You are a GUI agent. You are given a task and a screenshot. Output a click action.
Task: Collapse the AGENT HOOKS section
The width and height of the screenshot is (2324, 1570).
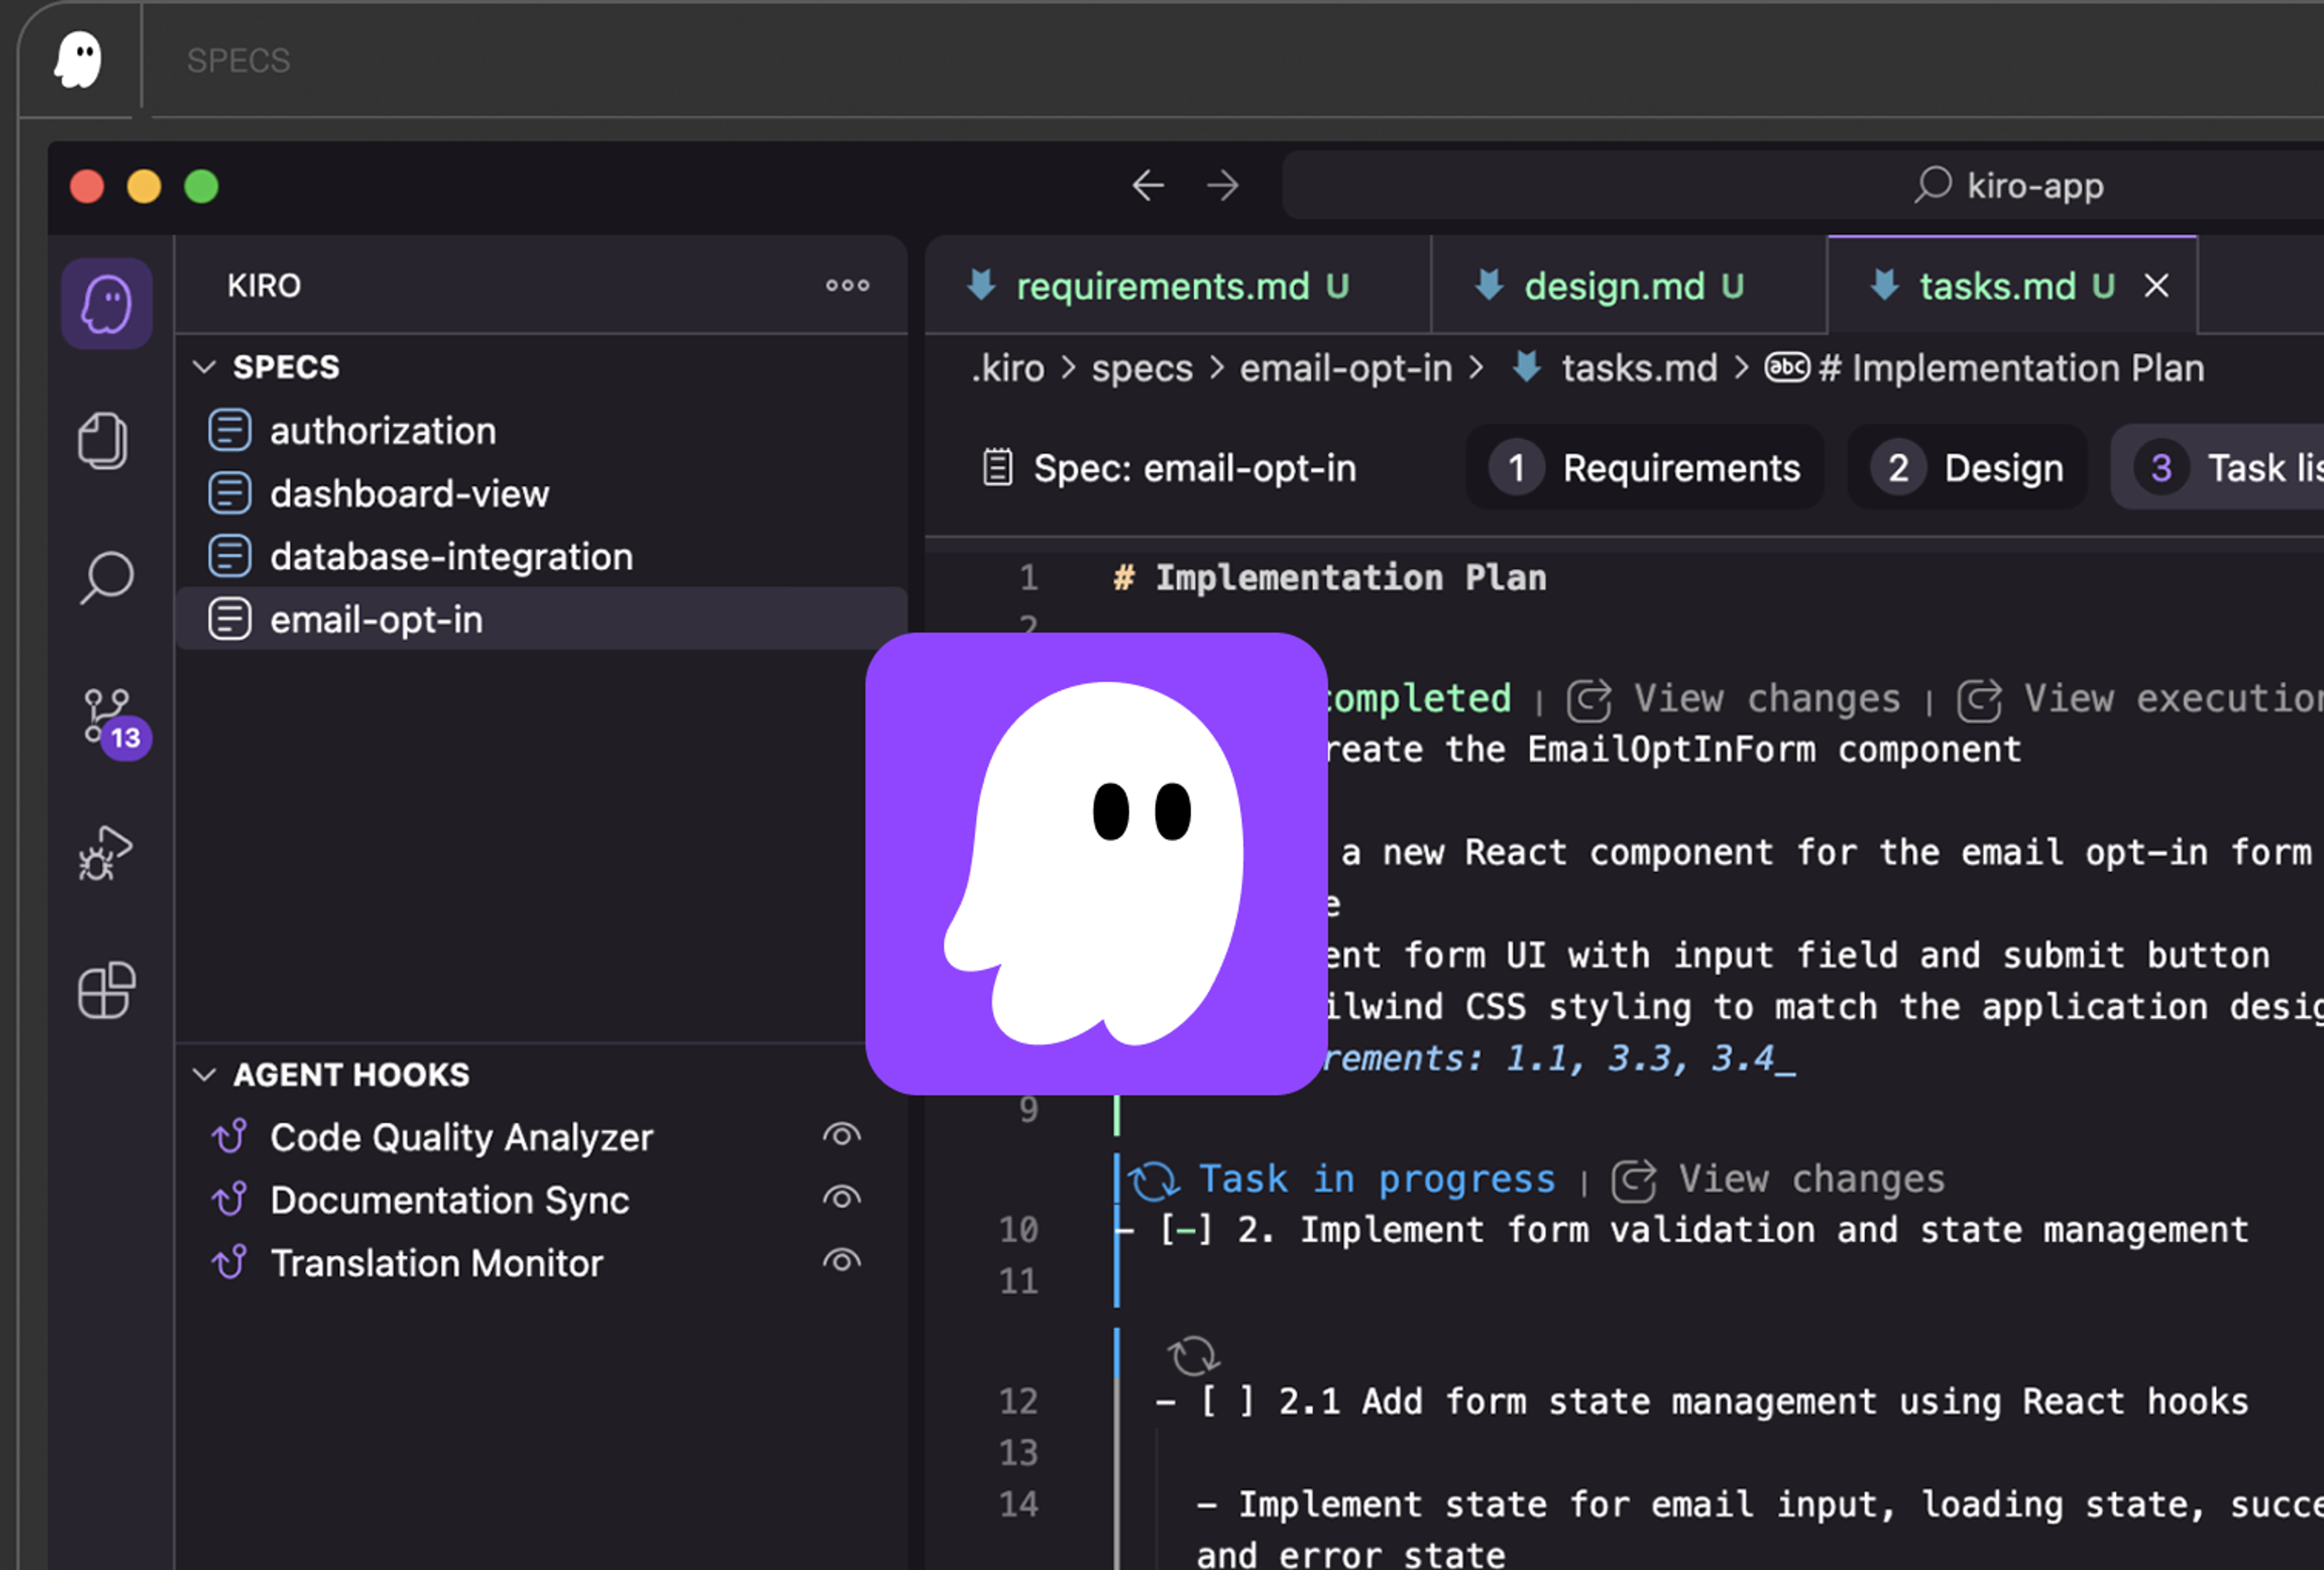coord(204,1075)
